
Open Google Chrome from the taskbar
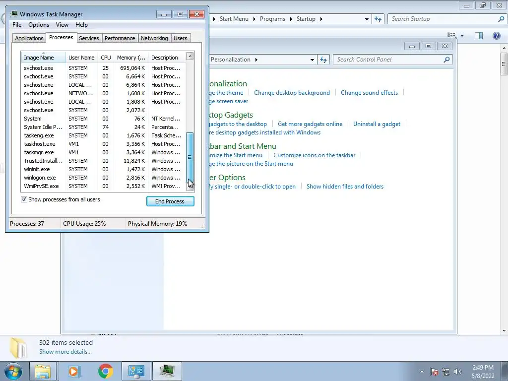click(x=105, y=371)
